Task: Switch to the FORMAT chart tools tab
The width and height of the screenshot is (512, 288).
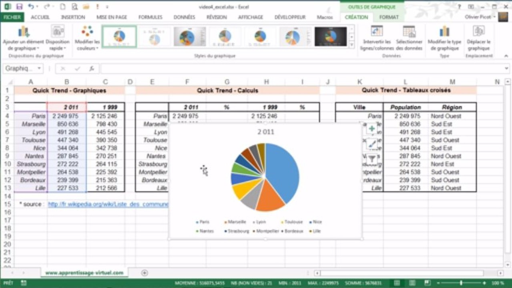Action: tap(389, 17)
